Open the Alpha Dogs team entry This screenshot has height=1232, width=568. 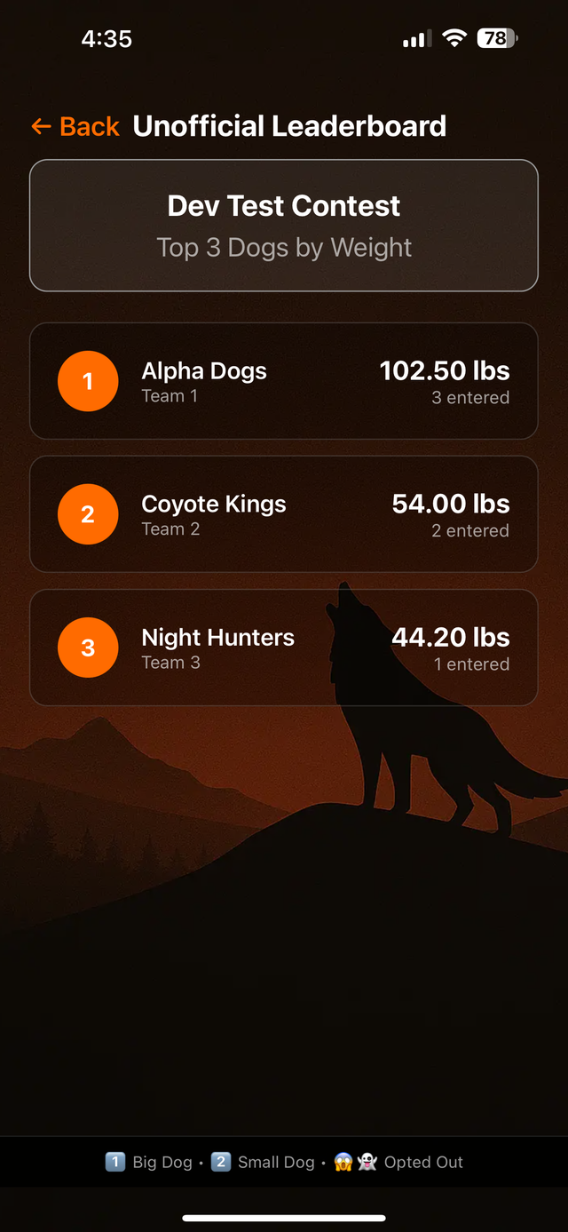(x=284, y=381)
